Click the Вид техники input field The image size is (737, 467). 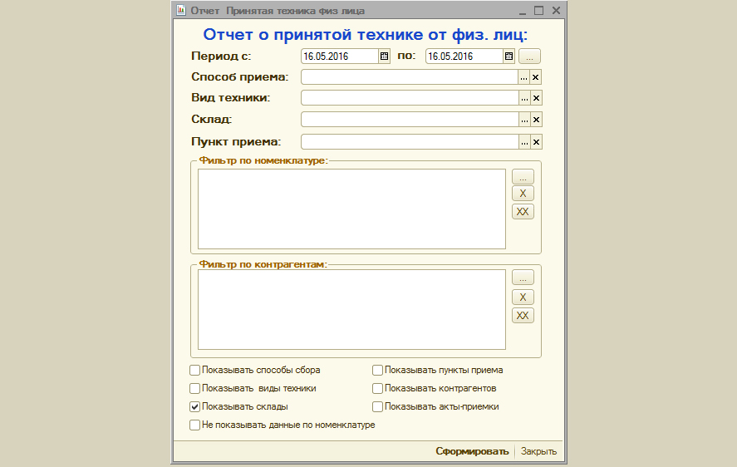(409, 98)
